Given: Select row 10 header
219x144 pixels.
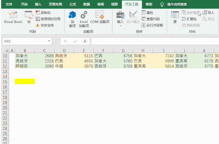Looking at the screenshot, I should pyautogui.click(x=5, y=56).
